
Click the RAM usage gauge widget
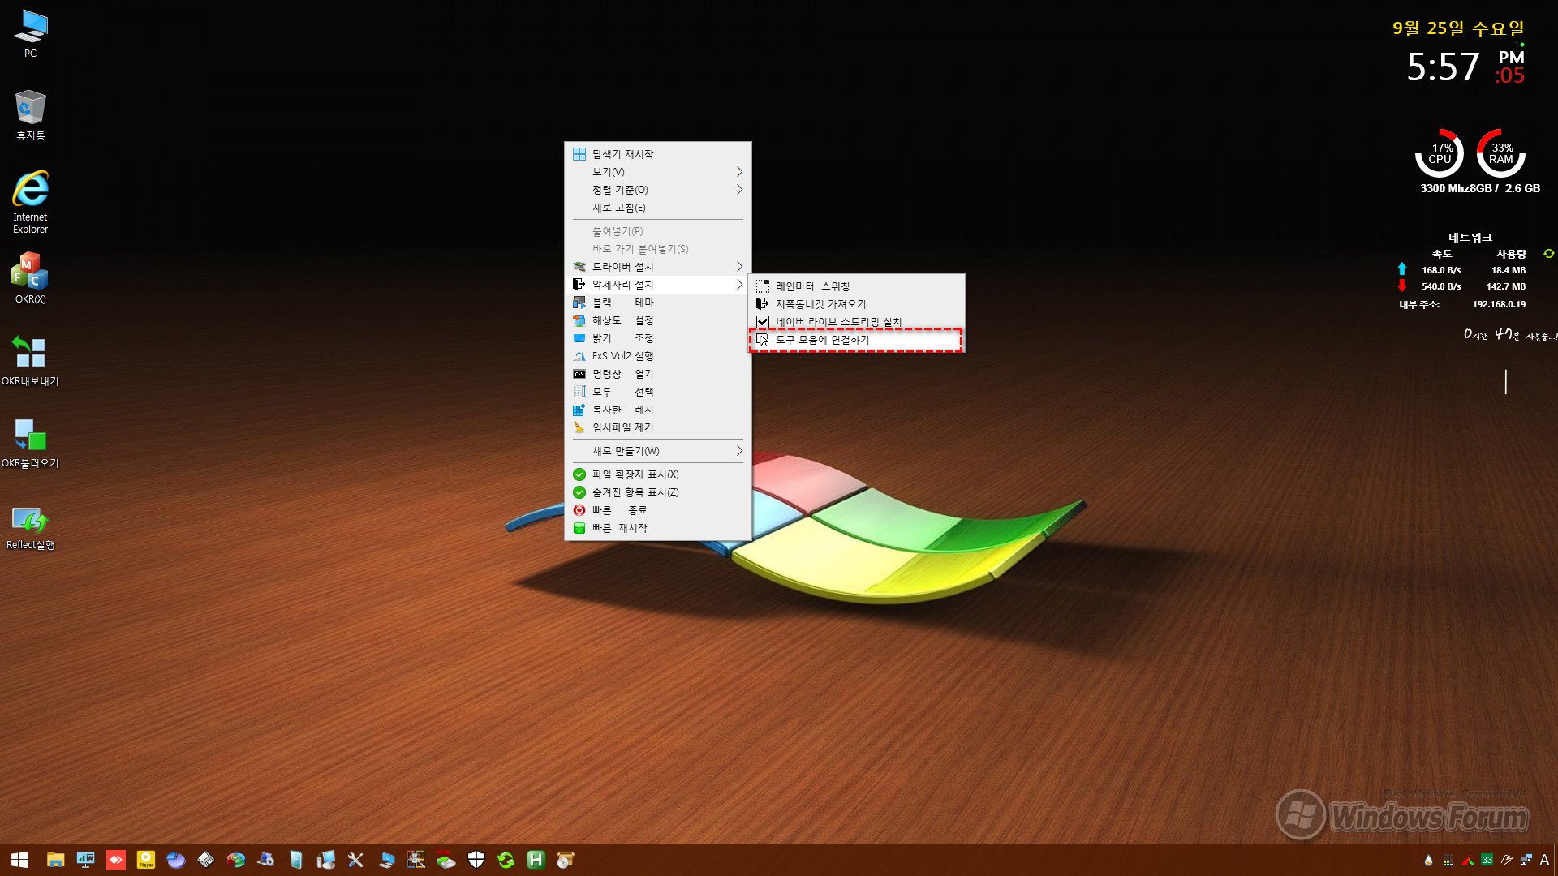(1501, 153)
